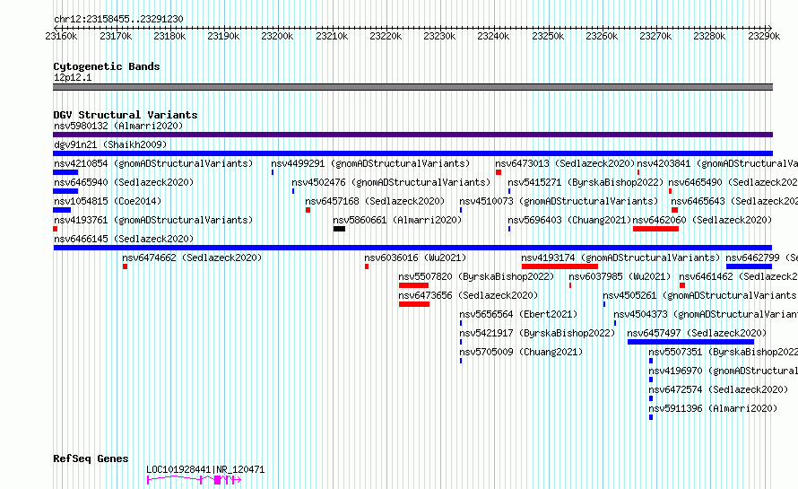Open nsv5911396 (Almarri2020) label
The height and width of the screenshot is (489, 798).
click(713, 408)
